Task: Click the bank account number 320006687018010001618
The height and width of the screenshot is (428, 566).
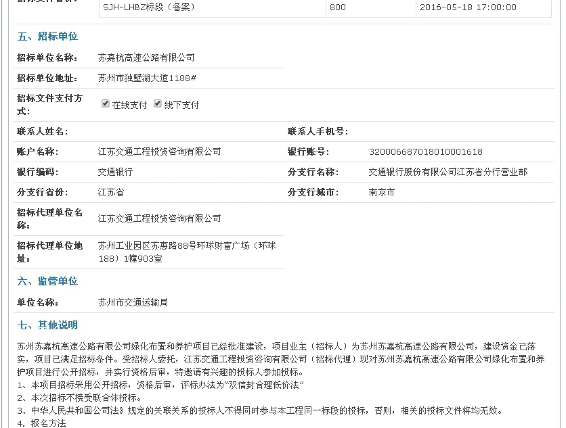Action: point(426,152)
